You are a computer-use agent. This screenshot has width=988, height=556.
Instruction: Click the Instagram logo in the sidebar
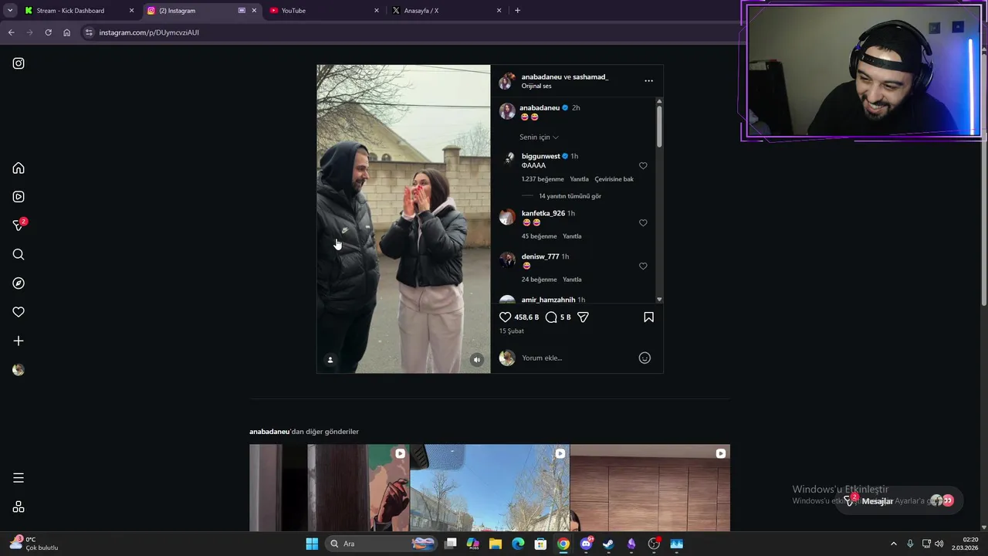click(x=19, y=63)
